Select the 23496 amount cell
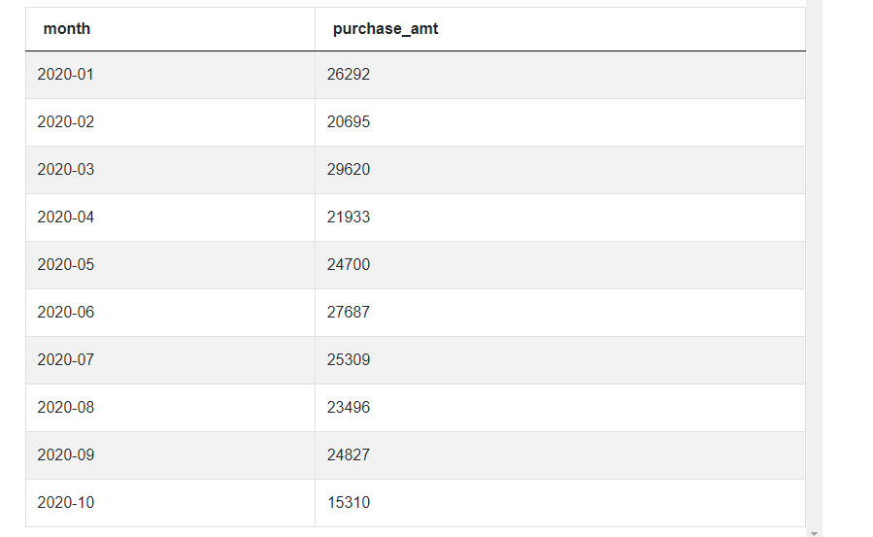The height and width of the screenshot is (537, 873). [349, 408]
